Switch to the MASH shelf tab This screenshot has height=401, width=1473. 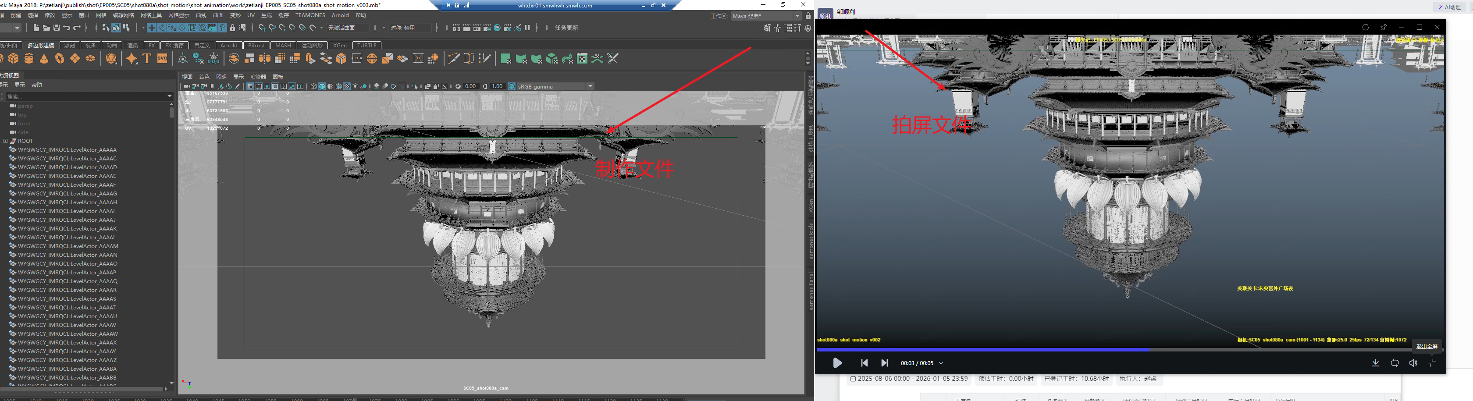pos(283,45)
